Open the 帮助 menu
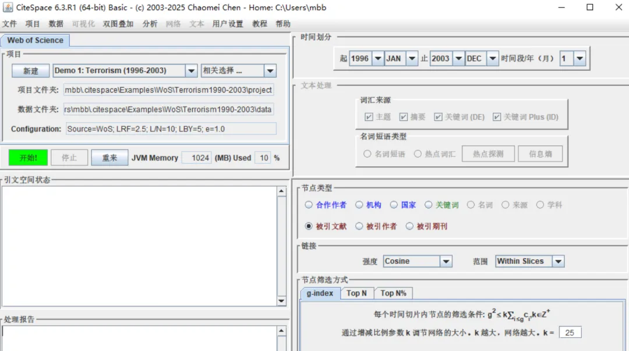Screen dimensions: 629x351 [x=283, y=24]
